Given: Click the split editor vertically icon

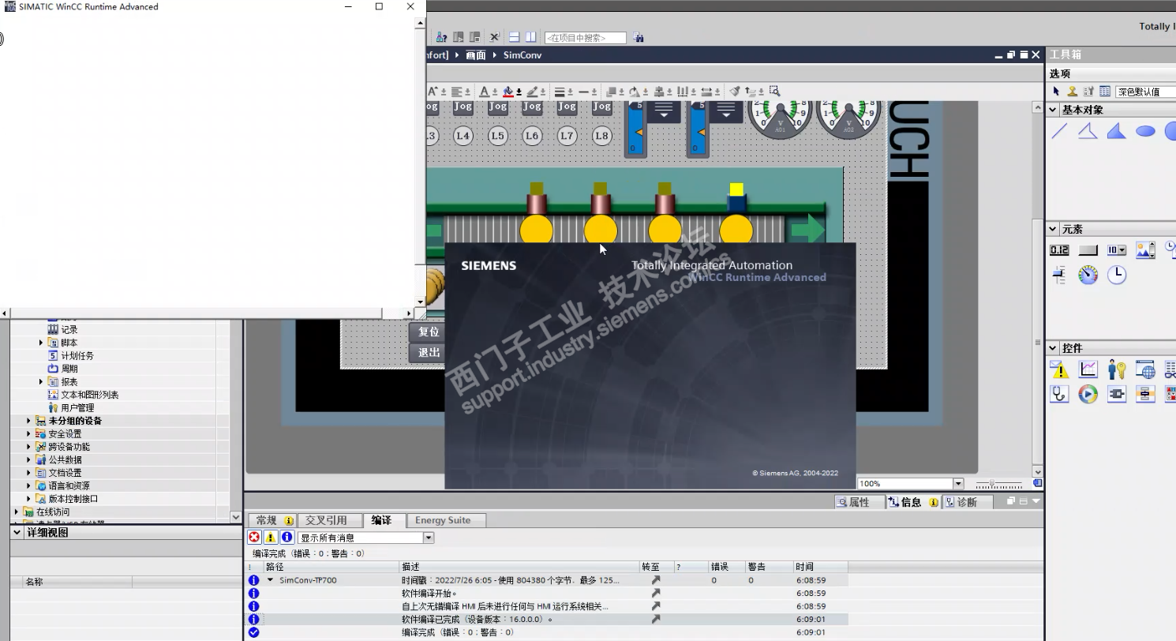Looking at the screenshot, I should [x=531, y=37].
